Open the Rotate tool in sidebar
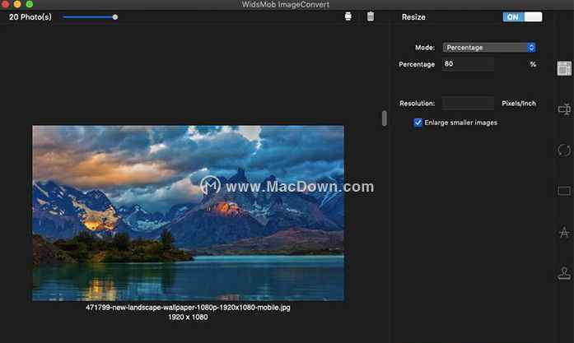The height and width of the screenshot is (343, 574). [x=564, y=150]
